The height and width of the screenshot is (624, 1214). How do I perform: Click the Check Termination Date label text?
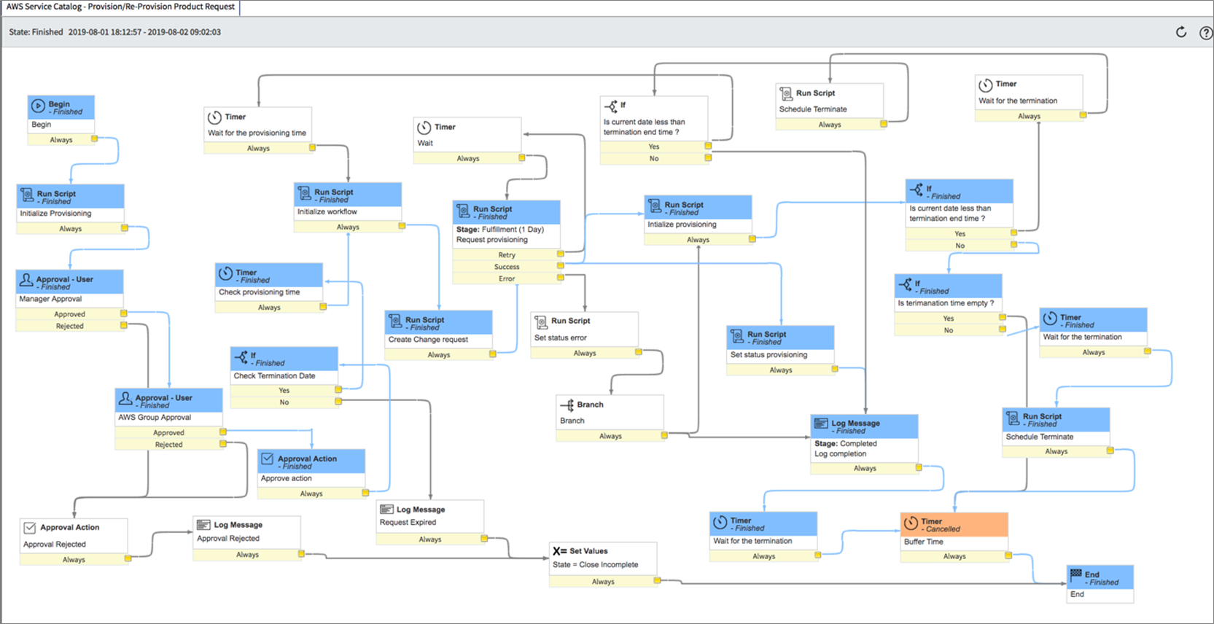pos(274,376)
